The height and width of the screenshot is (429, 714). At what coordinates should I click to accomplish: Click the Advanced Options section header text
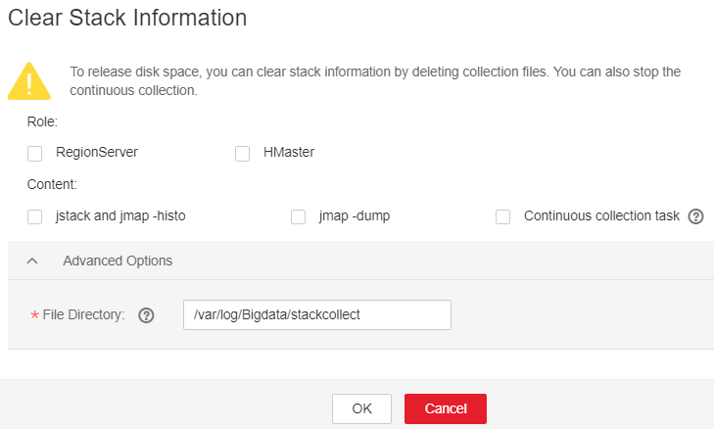(118, 261)
